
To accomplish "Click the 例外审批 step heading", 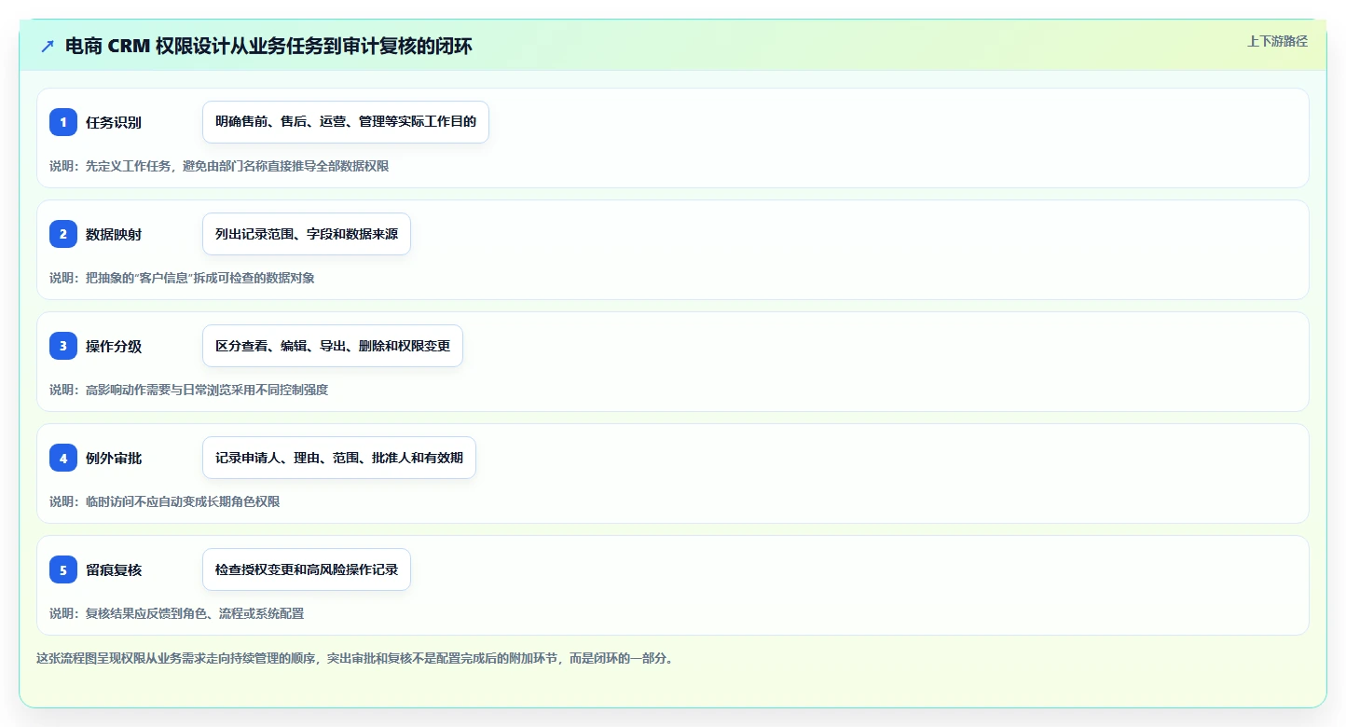I will (x=114, y=458).
